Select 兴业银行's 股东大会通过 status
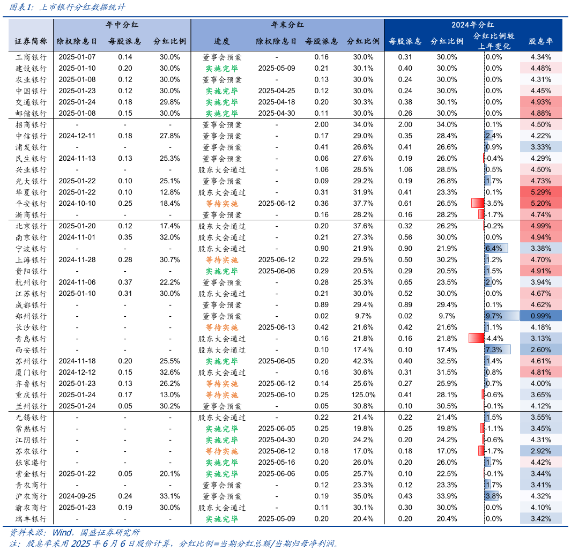571x551 pixels. (x=222, y=170)
